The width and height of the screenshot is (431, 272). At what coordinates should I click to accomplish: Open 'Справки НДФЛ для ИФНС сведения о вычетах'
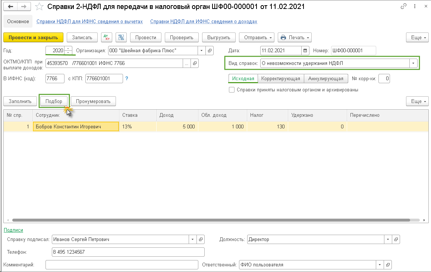(x=89, y=21)
